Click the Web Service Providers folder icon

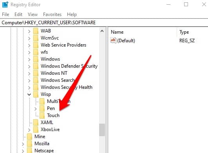click(36, 45)
